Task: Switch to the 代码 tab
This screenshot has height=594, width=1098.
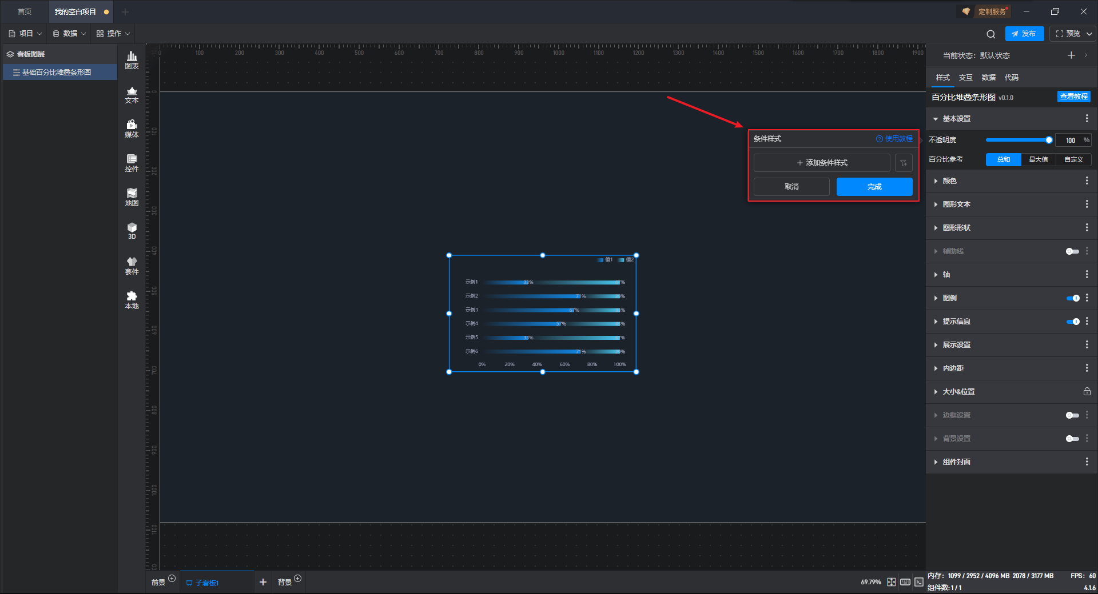Action: tap(1012, 78)
